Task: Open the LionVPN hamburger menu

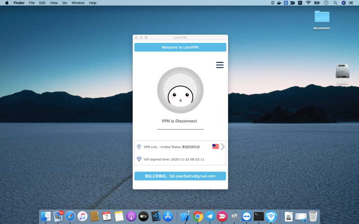Action: [x=220, y=65]
